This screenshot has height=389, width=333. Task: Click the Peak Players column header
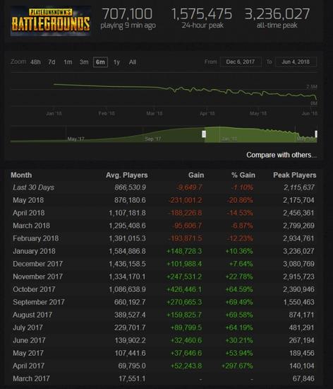coord(295,175)
